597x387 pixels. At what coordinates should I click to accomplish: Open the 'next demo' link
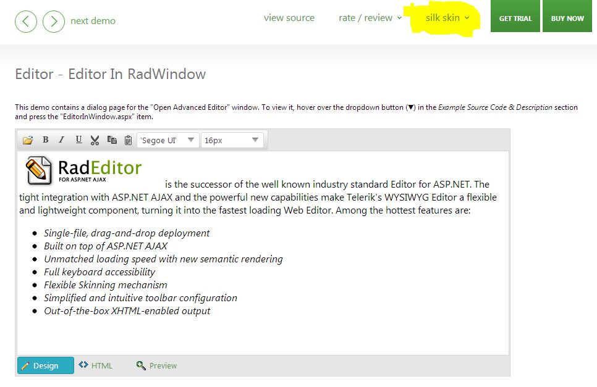tap(93, 21)
